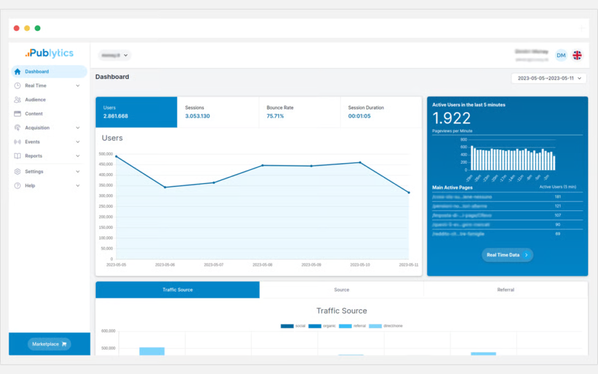Click the Audience people icon
The image size is (598, 374).
[18, 99]
